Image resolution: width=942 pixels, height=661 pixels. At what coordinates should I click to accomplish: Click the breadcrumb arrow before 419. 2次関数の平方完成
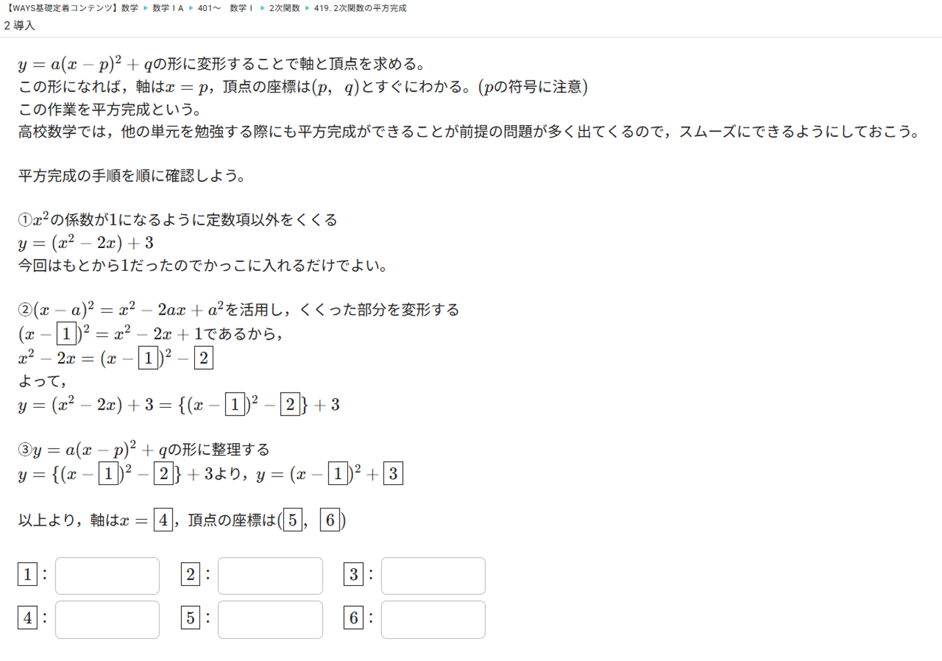[x=307, y=9]
